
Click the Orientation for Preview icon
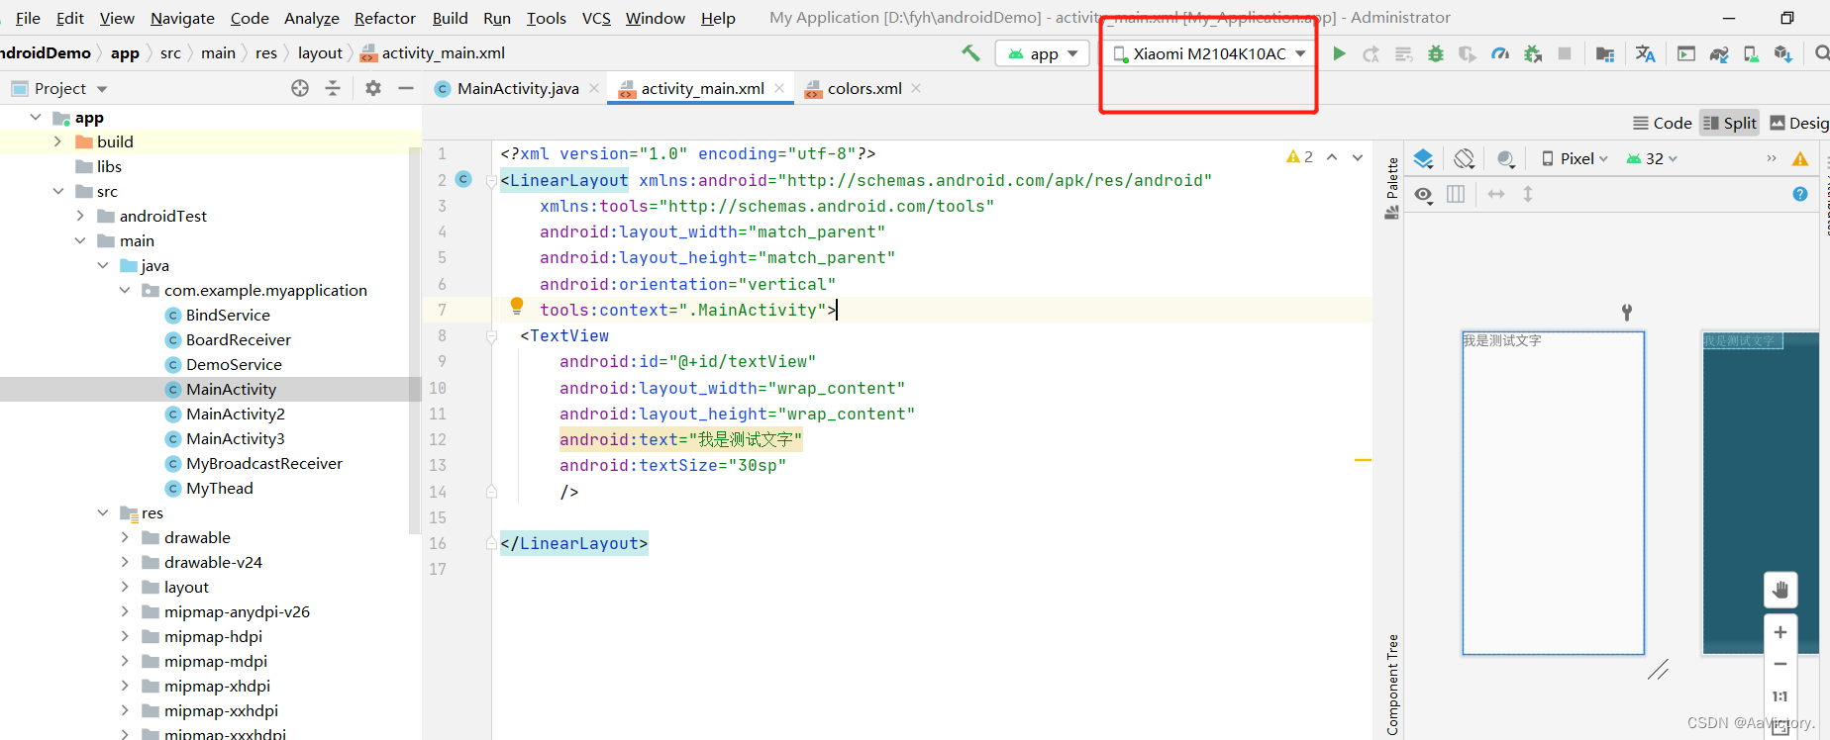pyautogui.click(x=1464, y=158)
